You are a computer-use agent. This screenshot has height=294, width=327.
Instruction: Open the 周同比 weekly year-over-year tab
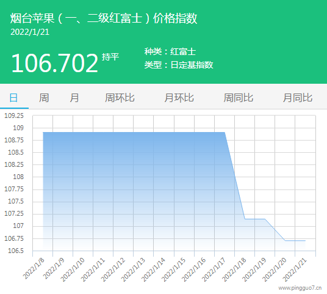click(x=239, y=98)
